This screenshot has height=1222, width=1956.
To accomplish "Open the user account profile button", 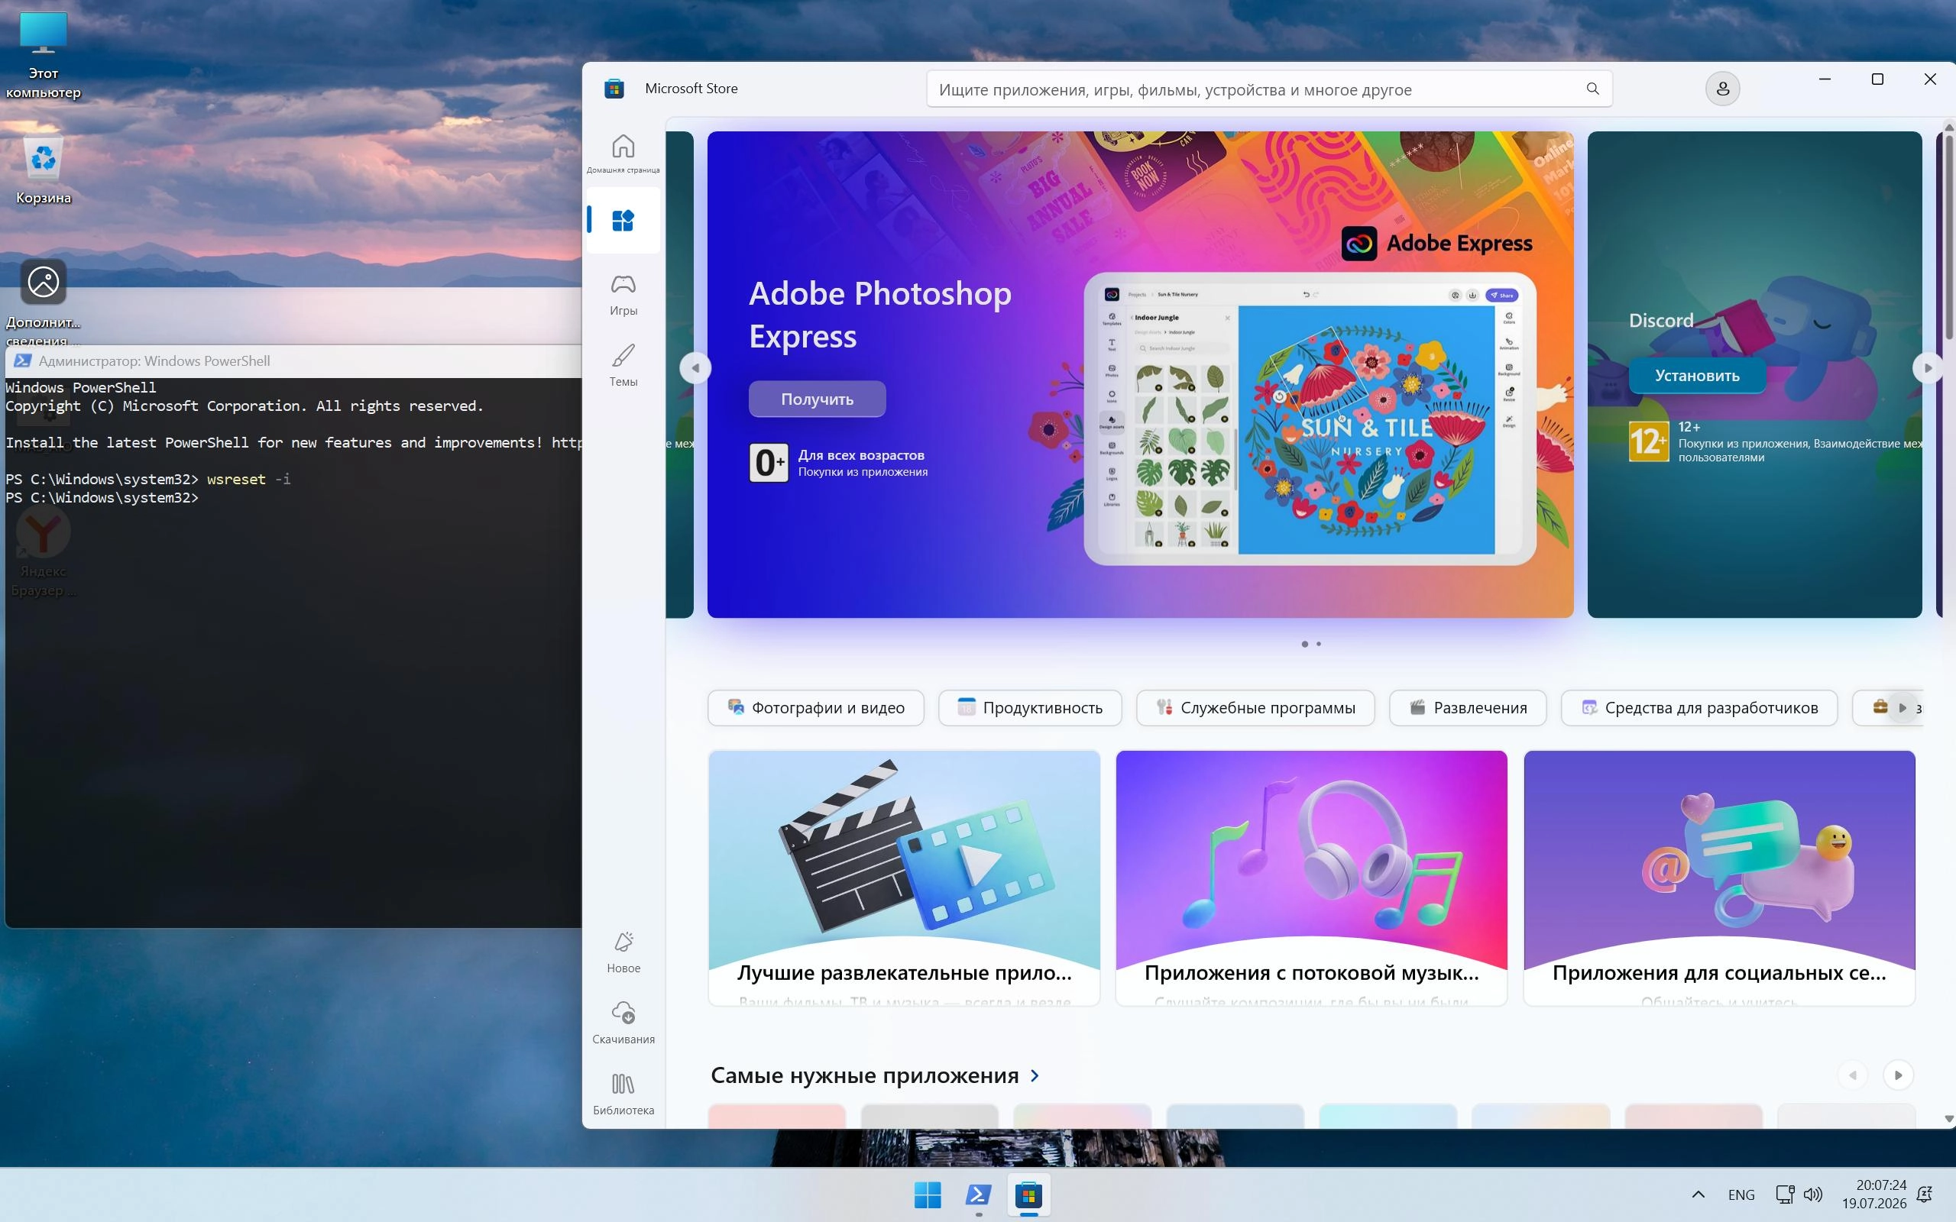I will pyautogui.click(x=1722, y=89).
